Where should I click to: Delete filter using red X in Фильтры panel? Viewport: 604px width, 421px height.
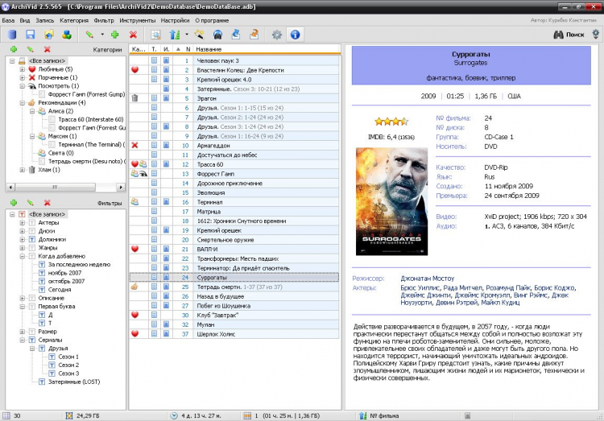(47, 203)
